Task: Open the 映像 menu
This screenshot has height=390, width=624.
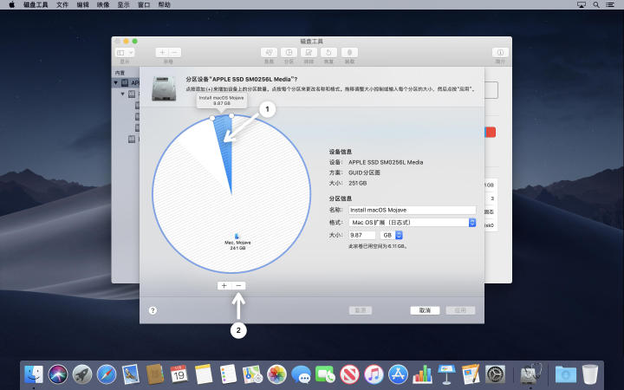Action: pos(103,5)
